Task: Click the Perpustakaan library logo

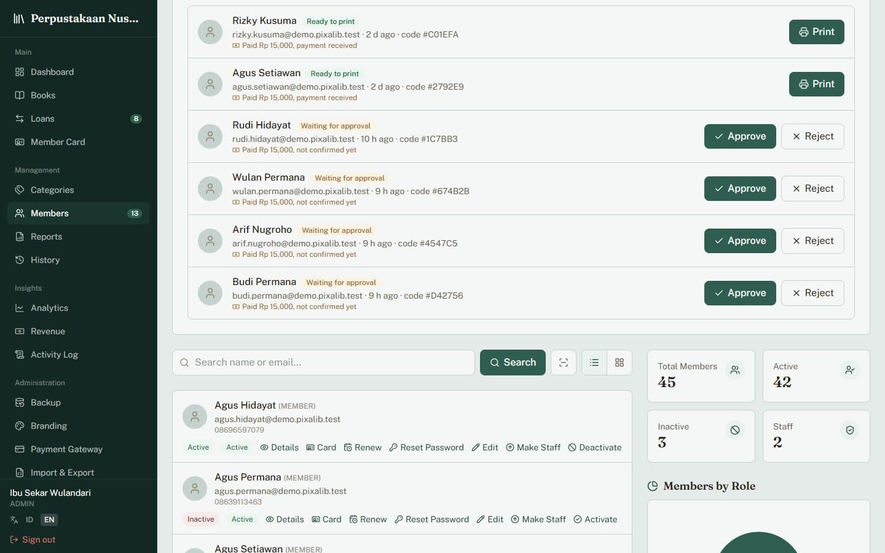Action: click(19, 18)
